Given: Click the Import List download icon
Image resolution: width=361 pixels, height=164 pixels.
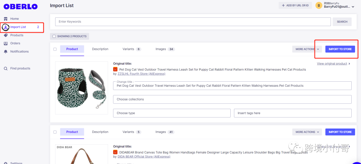Looking at the screenshot, I should pos(6,27).
